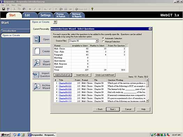Click the Exam Wizard icon

pos(37,63)
